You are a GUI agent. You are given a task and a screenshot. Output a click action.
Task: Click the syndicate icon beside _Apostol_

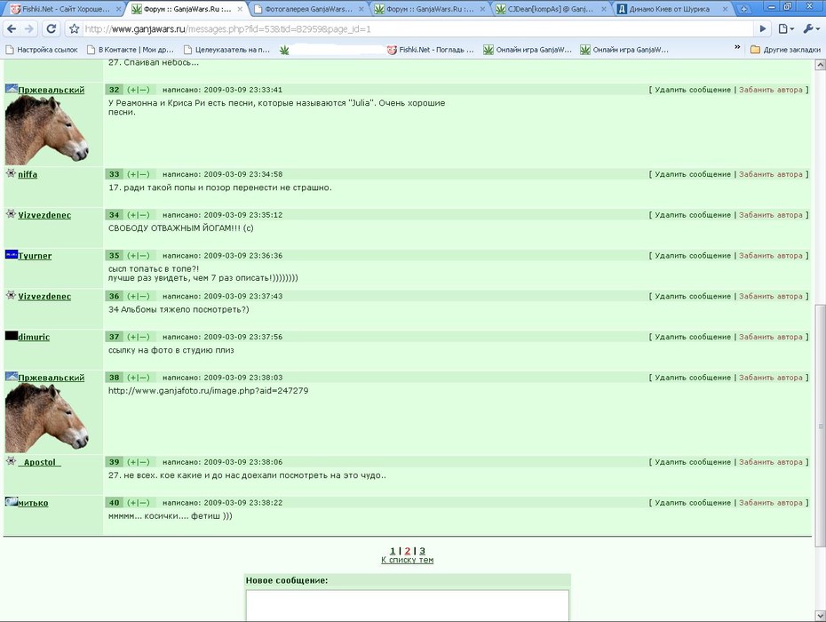click(x=11, y=461)
